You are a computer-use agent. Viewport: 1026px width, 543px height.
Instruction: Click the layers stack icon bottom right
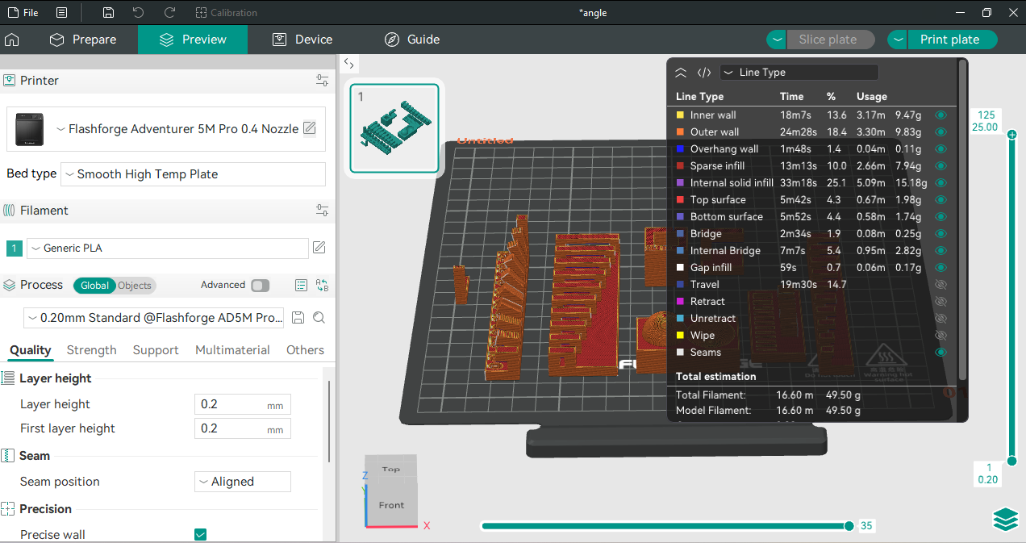click(1006, 520)
